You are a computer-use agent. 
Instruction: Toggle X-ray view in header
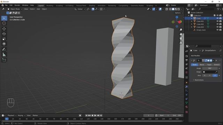[x=167, y=9]
